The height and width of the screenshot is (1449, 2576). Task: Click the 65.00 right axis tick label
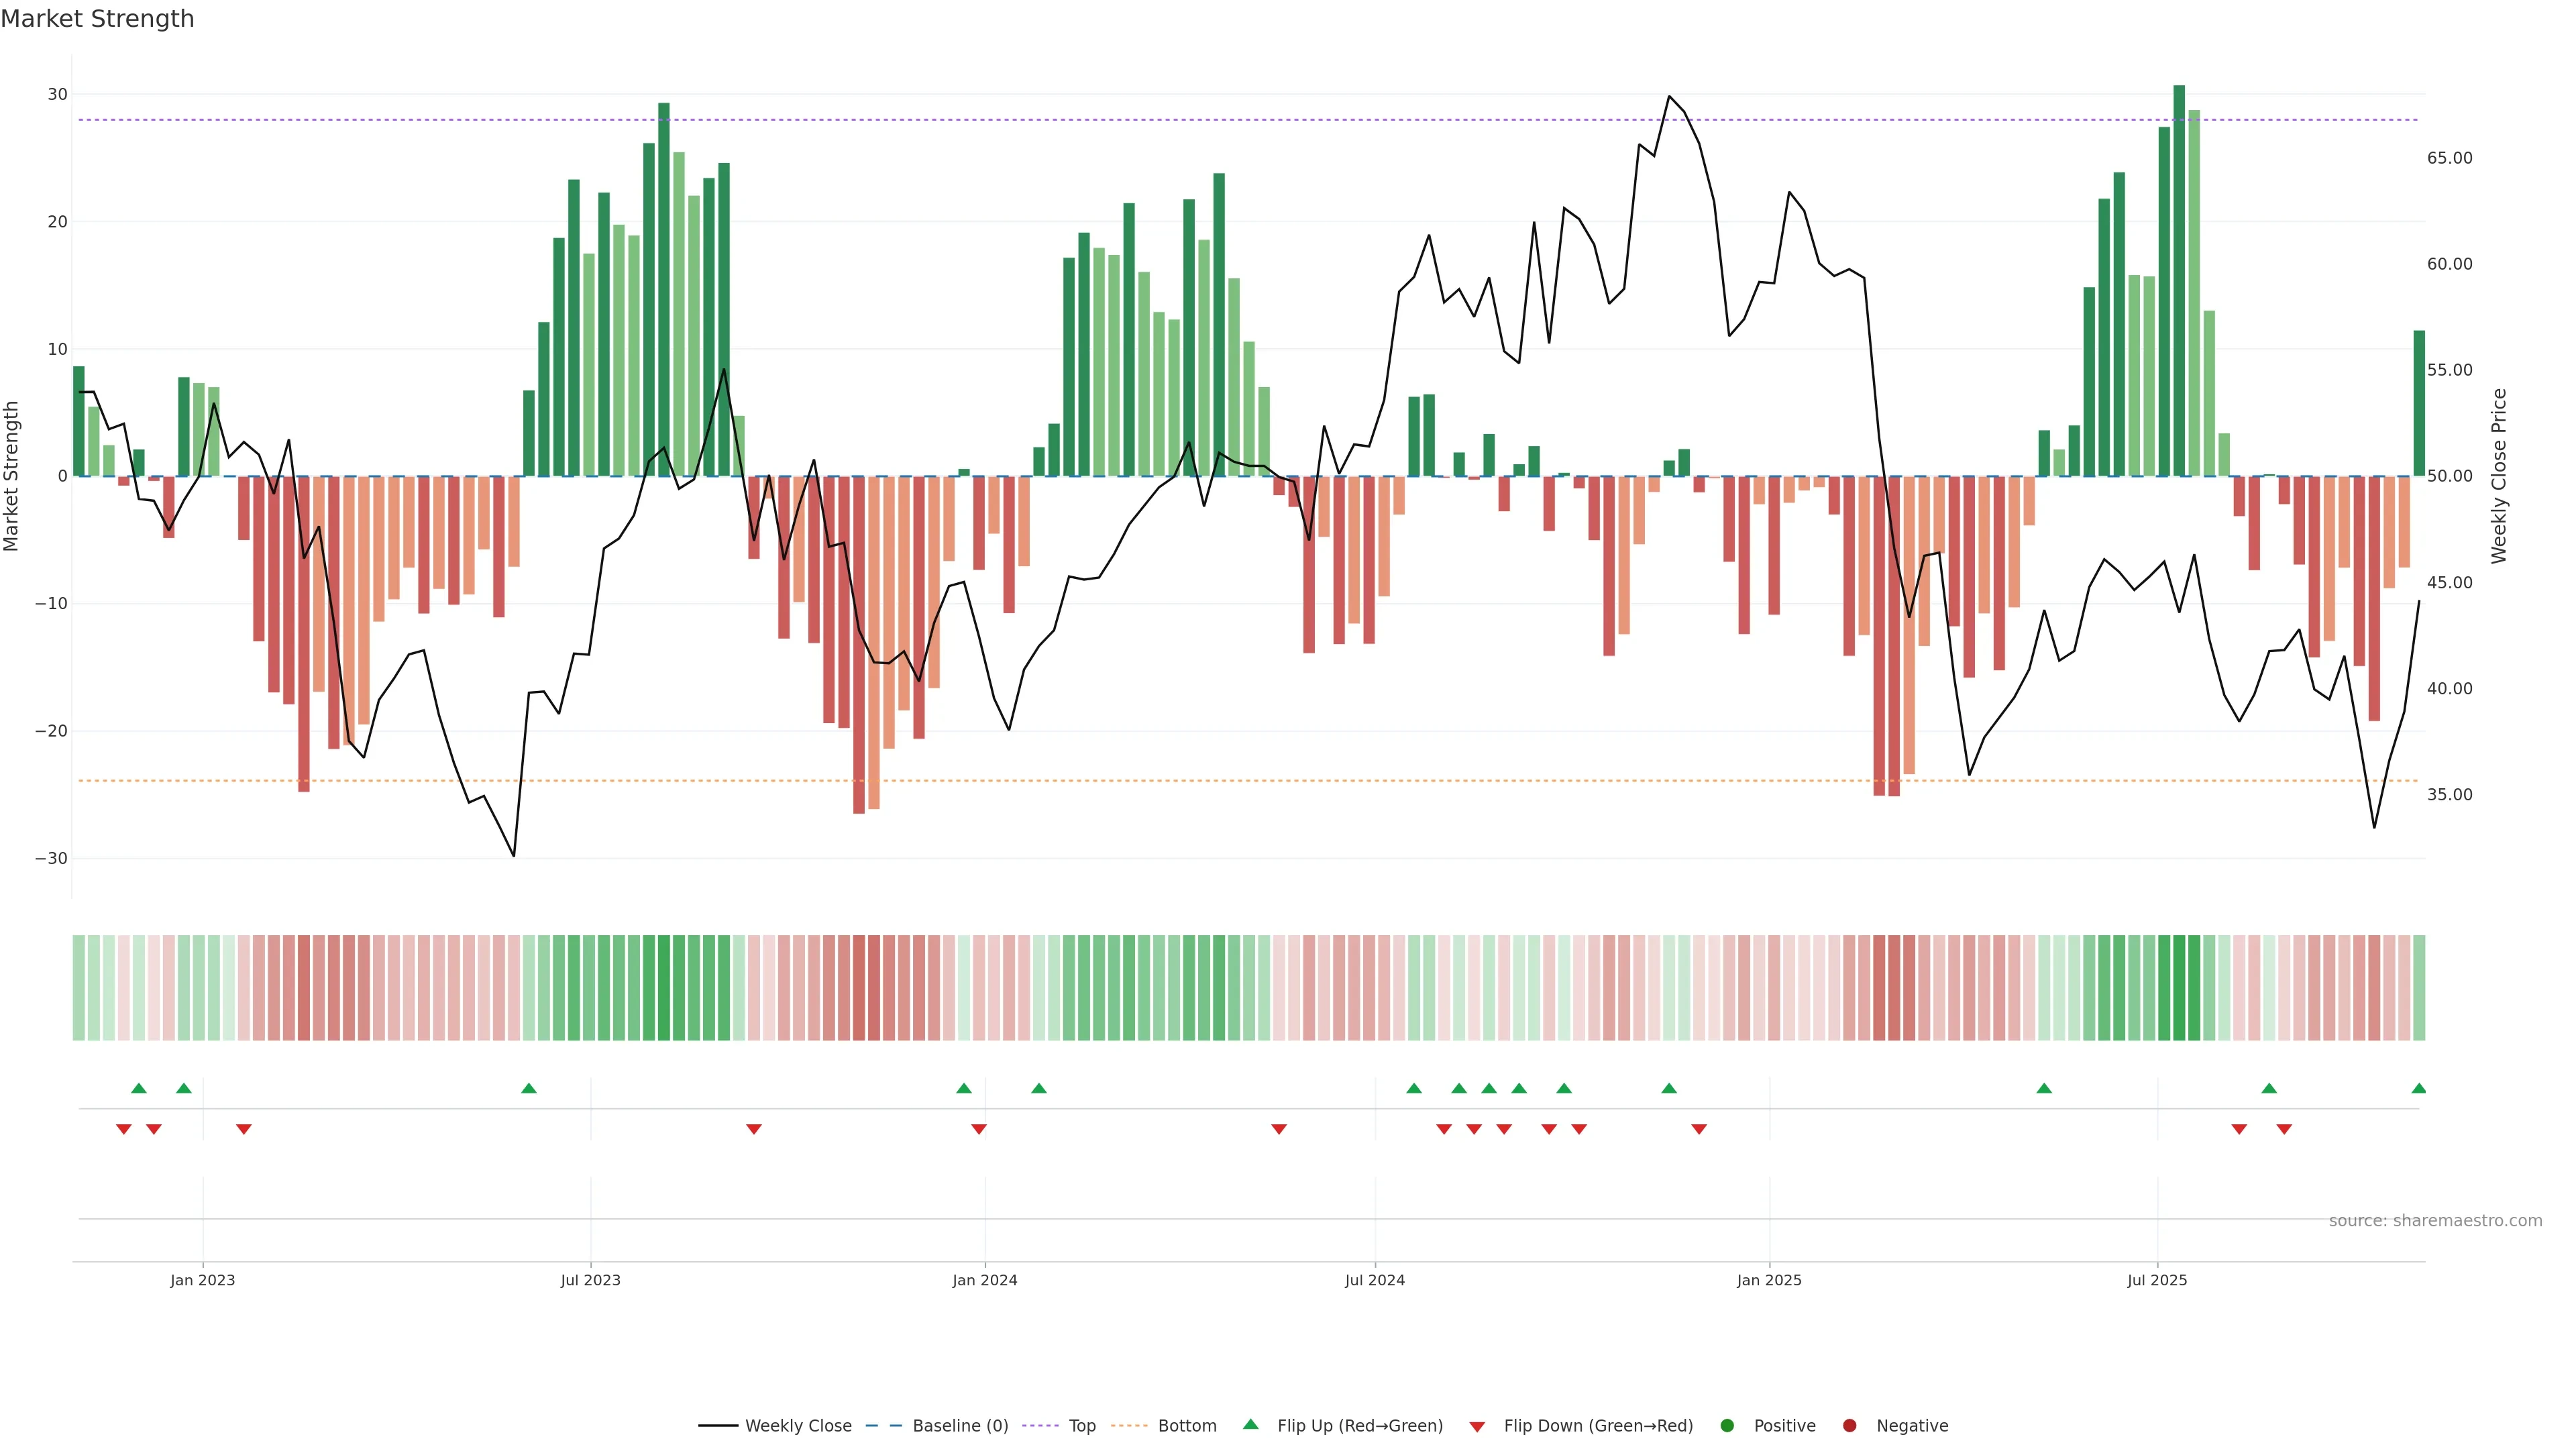click(2449, 158)
